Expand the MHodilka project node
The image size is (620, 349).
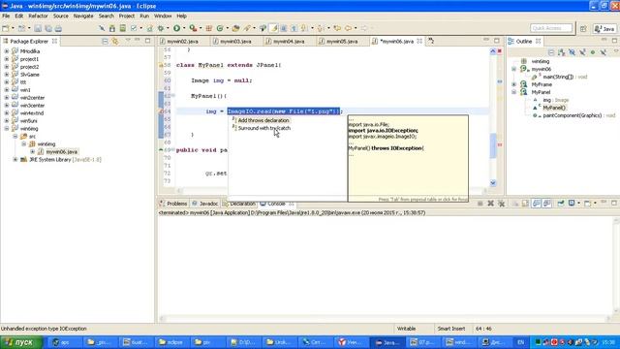(7, 51)
